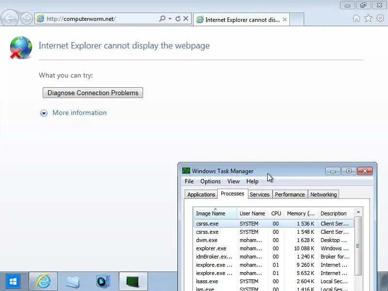Sort processes by CPU column header
This screenshot has height=291, width=388.
(276, 213)
